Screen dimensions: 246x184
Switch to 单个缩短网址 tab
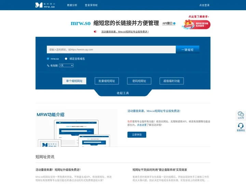pos(74,81)
